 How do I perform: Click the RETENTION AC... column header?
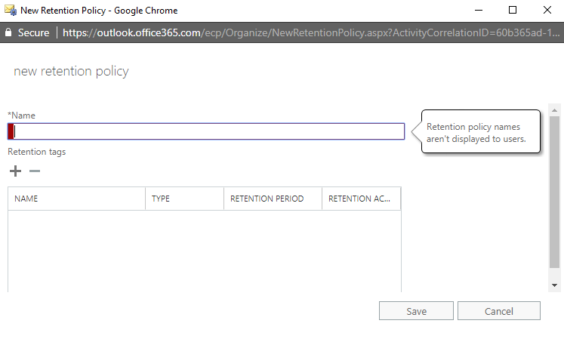pos(360,199)
